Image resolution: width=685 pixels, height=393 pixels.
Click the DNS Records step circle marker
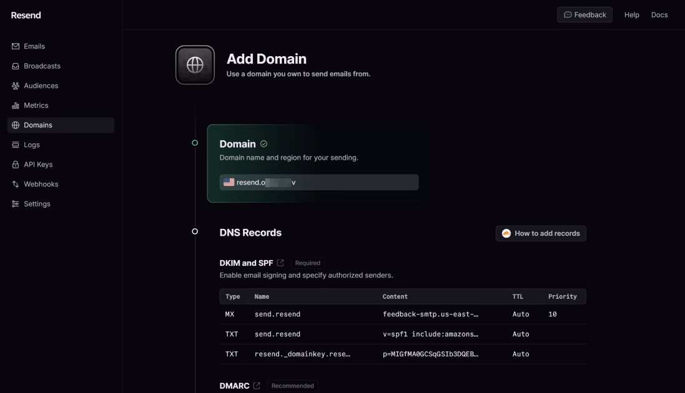click(x=195, y=231)
